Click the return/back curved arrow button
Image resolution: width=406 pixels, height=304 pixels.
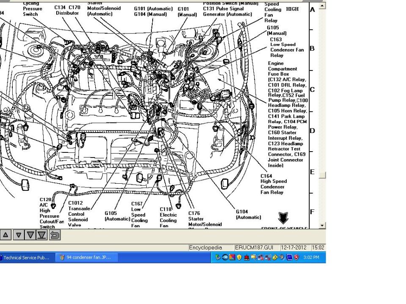click(x=55, y=235)
